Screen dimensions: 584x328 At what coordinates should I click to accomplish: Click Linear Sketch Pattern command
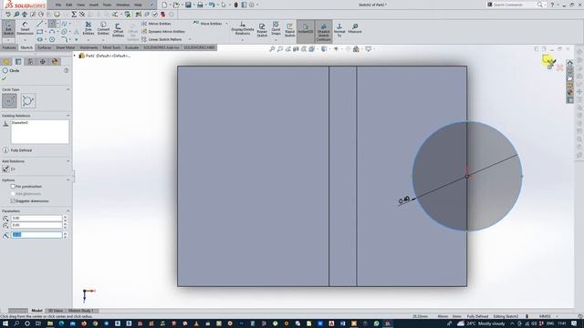pyautogui.click(x=162, y=39)
